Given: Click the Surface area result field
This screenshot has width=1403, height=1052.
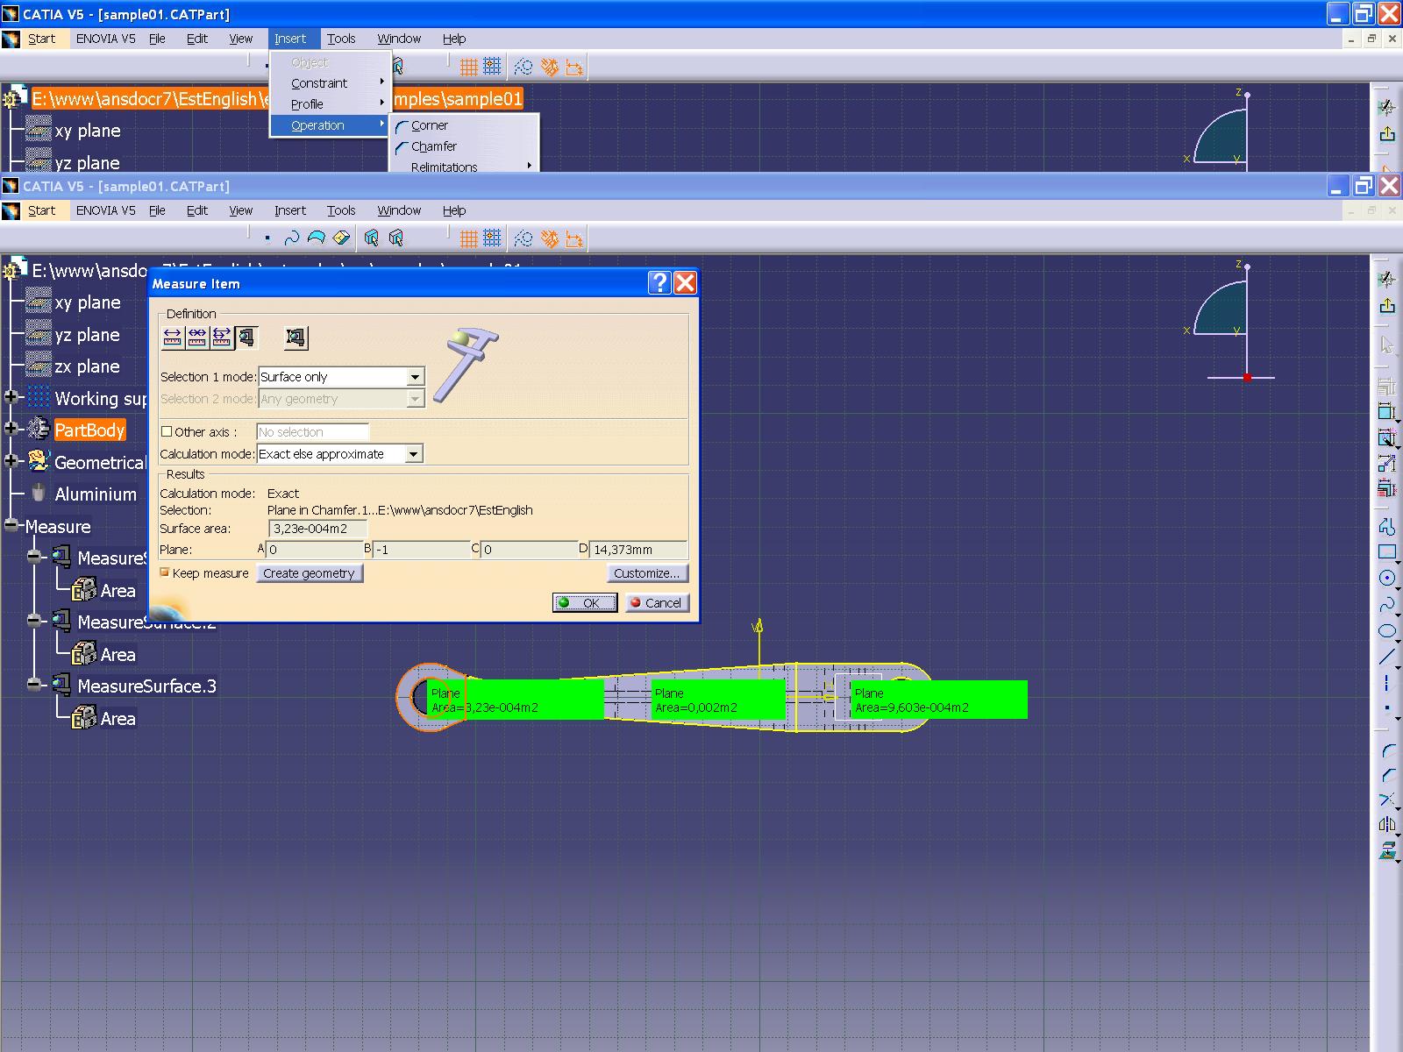Looking at the screenshot, I should 317,529.
